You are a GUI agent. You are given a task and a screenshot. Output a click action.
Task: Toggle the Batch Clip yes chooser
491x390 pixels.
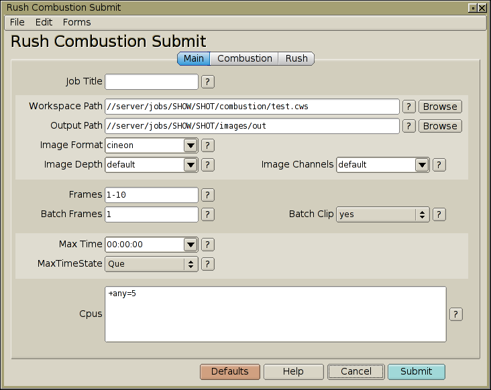click(x=382, y=214)
